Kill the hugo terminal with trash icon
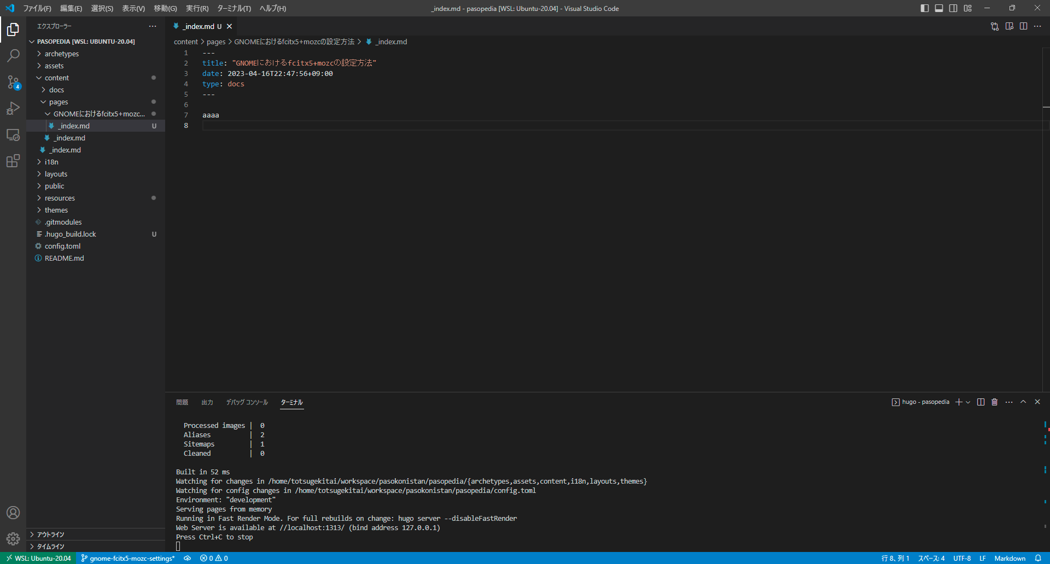The width and height of the screenshot is (1050, 564). 994,402
